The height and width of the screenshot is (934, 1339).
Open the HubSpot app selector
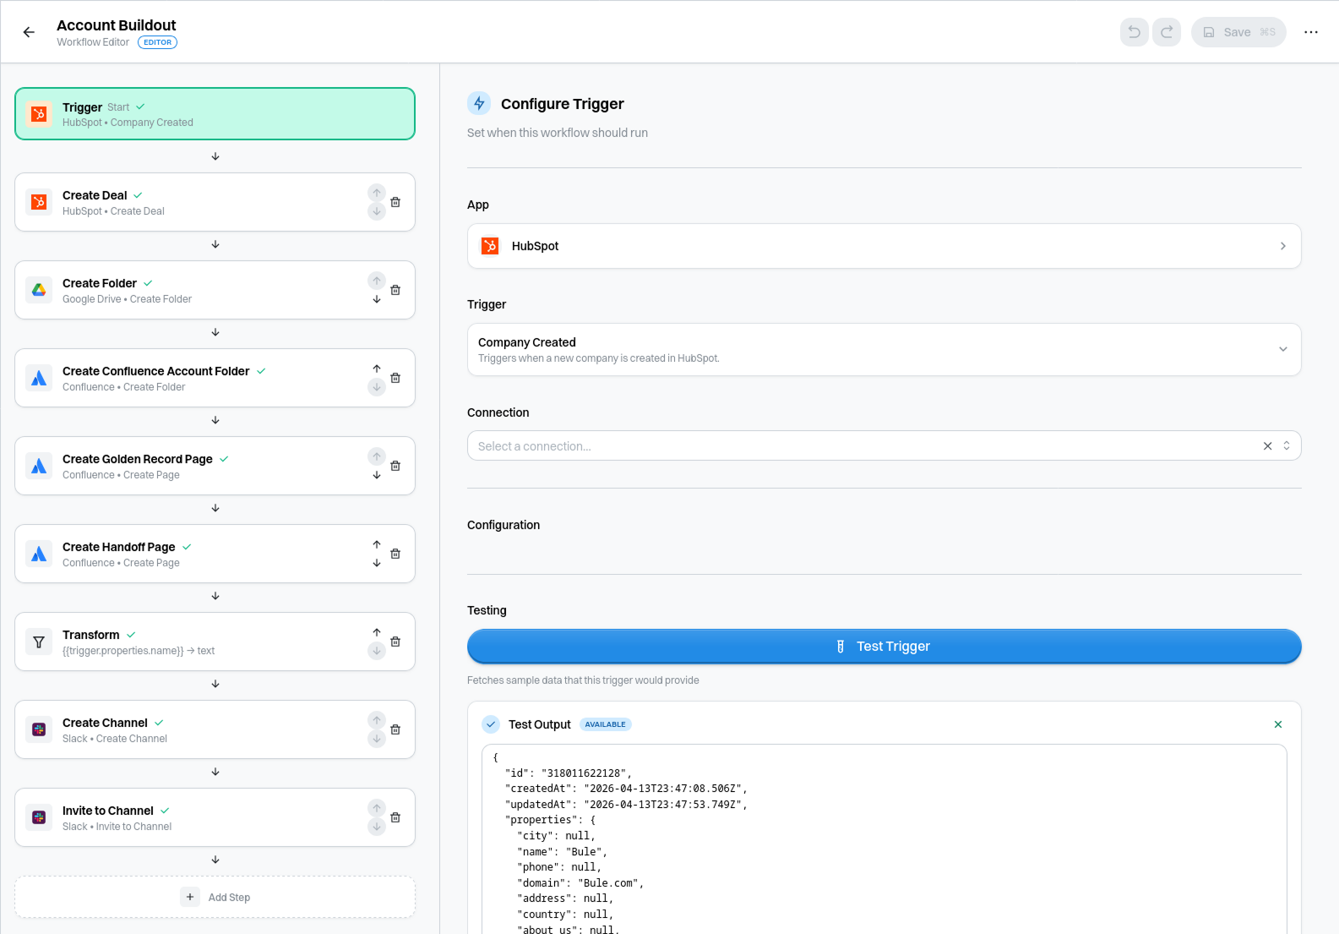coord(884,246)
